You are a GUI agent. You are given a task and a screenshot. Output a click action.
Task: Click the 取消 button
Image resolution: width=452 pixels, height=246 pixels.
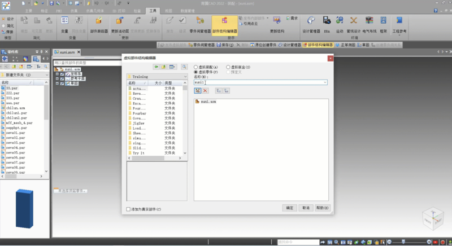click(x=306, y=208)
